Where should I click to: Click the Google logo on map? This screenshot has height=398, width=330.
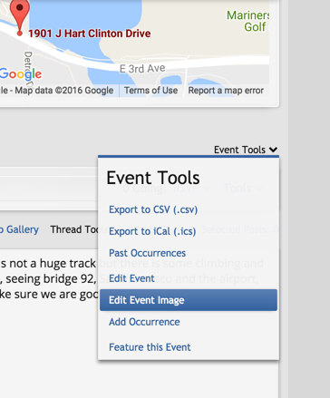click(x=20, y=74)
